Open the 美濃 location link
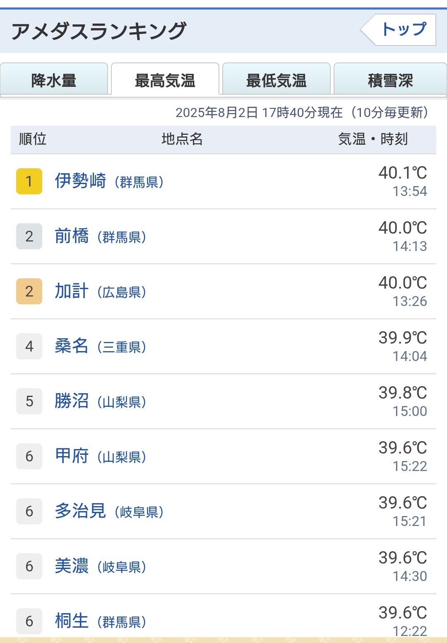Viewport: 447px width, 643px height. click(x=72, y=566)
